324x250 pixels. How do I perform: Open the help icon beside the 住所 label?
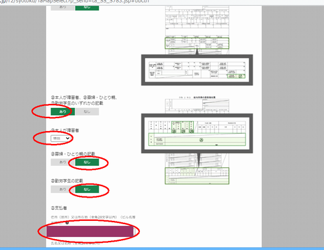coord(67,223)
